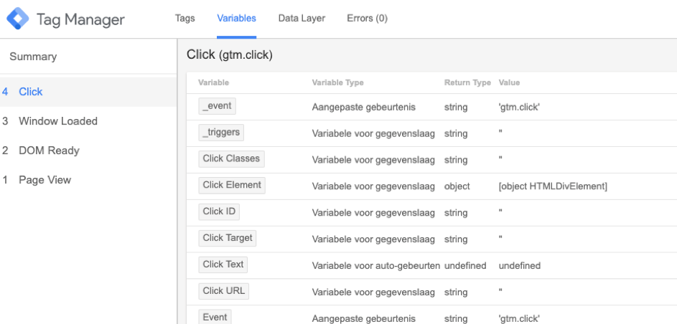Select the Click event in sidebar
This screenshot has height=324, width=677.
click(31, 92)
